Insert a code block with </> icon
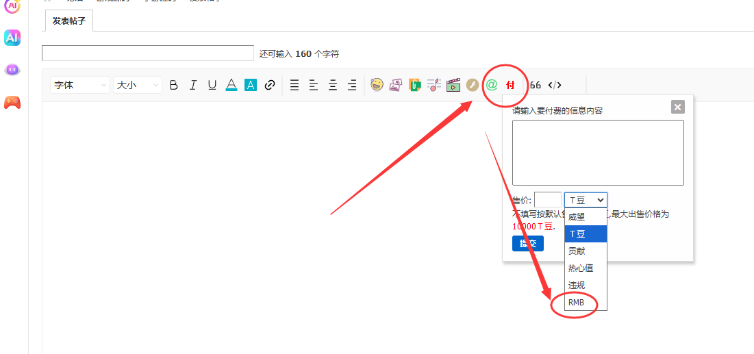 [555, 85]
